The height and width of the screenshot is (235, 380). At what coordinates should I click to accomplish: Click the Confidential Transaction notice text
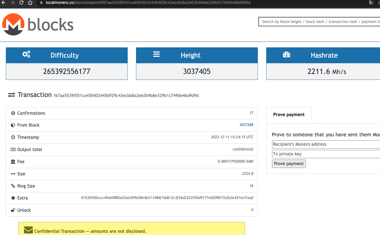pyautogui.click(x=90, y=231)
